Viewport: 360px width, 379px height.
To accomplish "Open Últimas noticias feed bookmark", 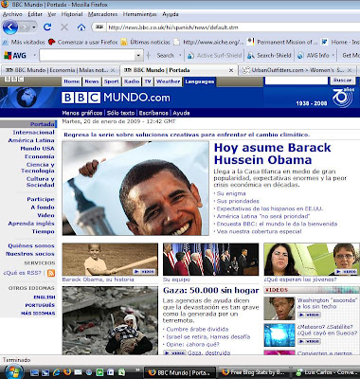I will (146, 42).
